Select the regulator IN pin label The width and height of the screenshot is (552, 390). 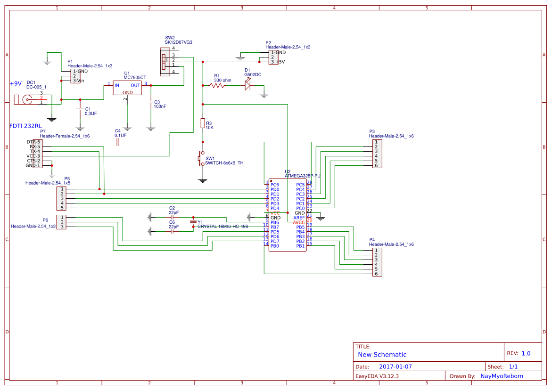(x=117, y=85)
